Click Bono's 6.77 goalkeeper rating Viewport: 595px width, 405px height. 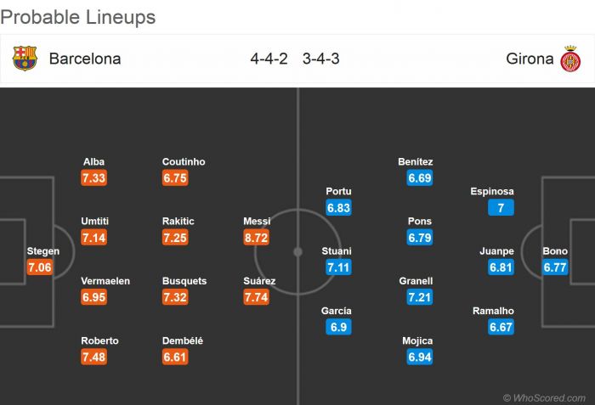[x=555, y=268]
